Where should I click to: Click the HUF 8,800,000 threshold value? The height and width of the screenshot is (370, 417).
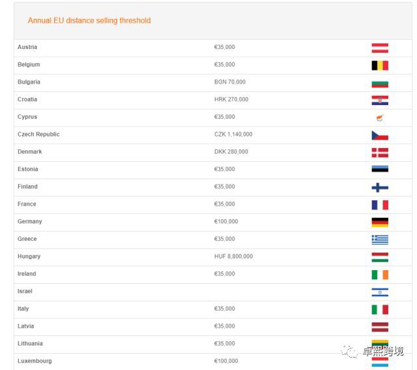[233, 256]
